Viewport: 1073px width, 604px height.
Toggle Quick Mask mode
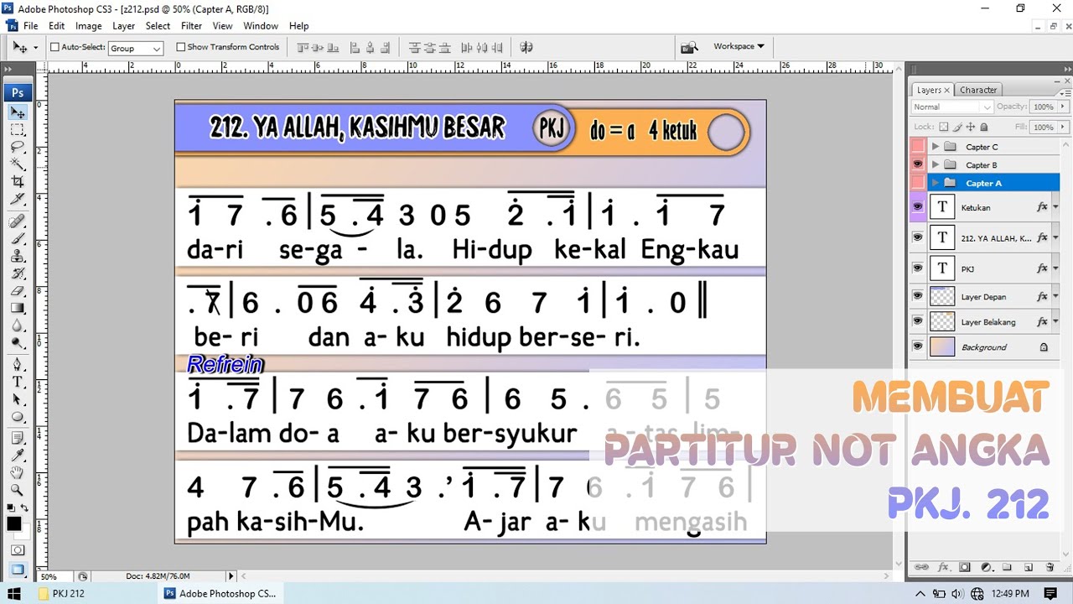point(18,550)
